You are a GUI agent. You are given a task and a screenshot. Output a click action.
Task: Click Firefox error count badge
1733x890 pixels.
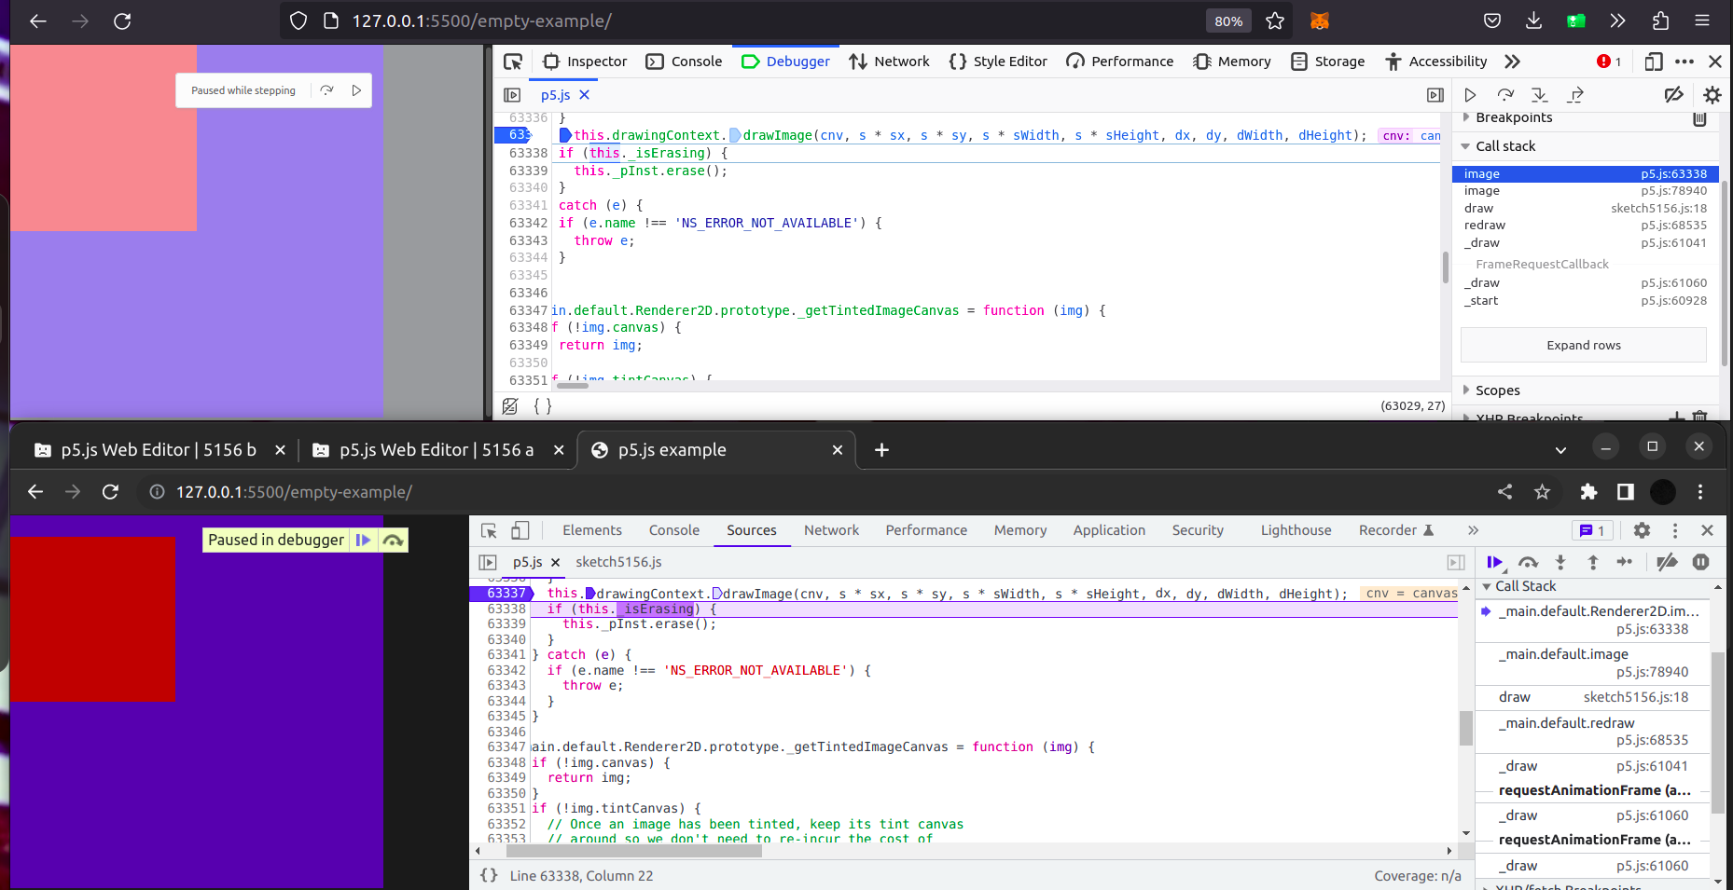point(1609,62)
